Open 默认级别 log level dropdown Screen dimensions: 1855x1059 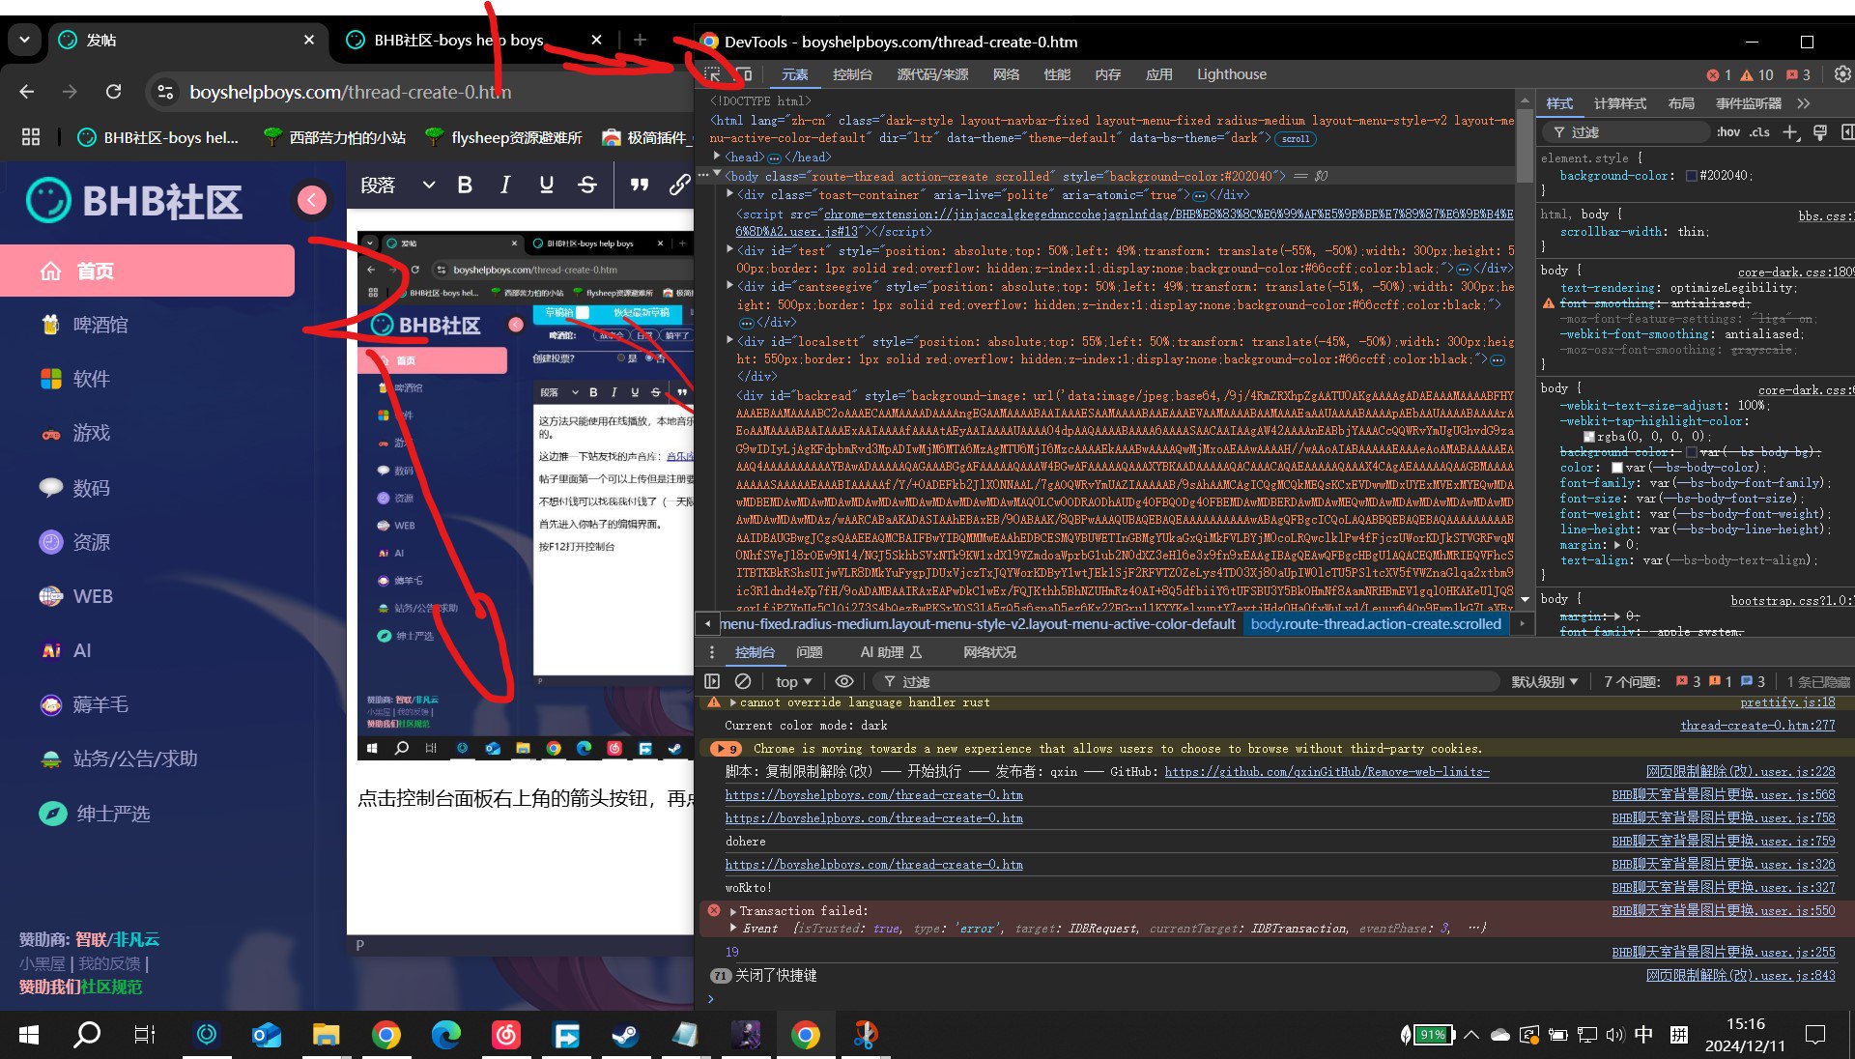1545,681
